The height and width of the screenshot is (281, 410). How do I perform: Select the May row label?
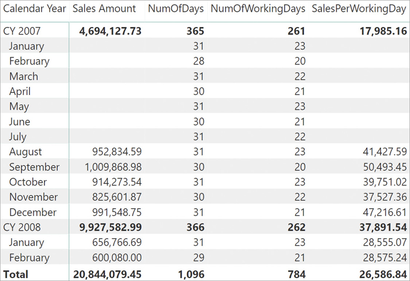pyautogui.click(x=19, y=107)
